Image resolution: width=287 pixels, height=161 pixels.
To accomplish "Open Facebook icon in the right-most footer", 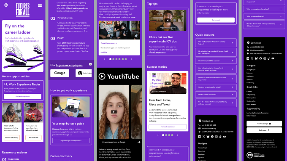I will coord(260,58).
